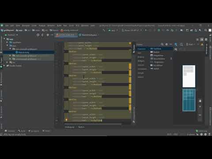
Task: Select the pan hand tool icon
Action: pos(200,101)
